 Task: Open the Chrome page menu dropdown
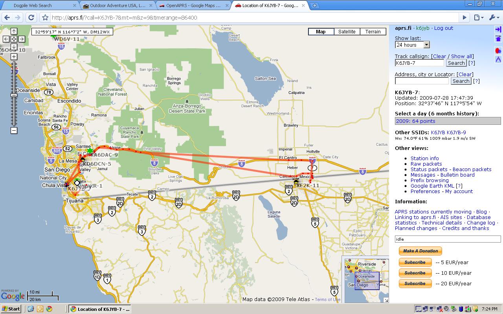(478, 18)
